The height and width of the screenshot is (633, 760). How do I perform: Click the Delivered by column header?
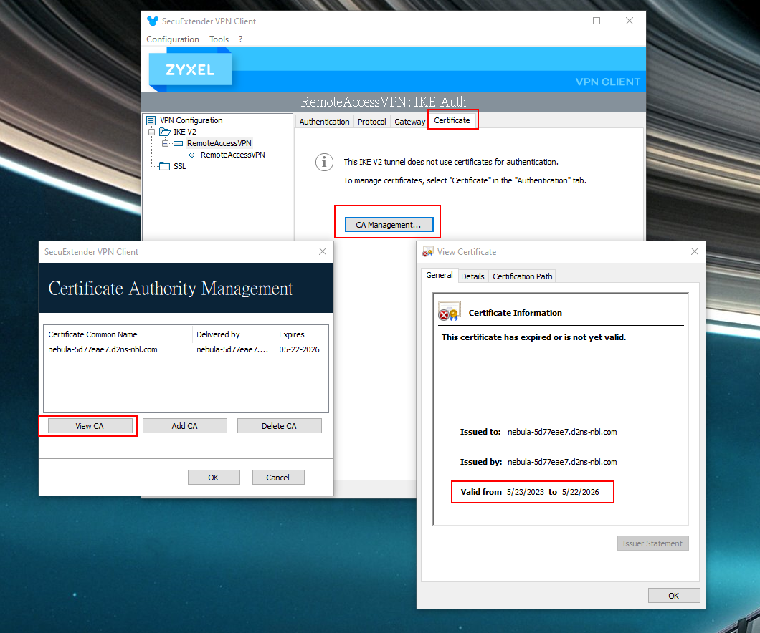(234, 334)
